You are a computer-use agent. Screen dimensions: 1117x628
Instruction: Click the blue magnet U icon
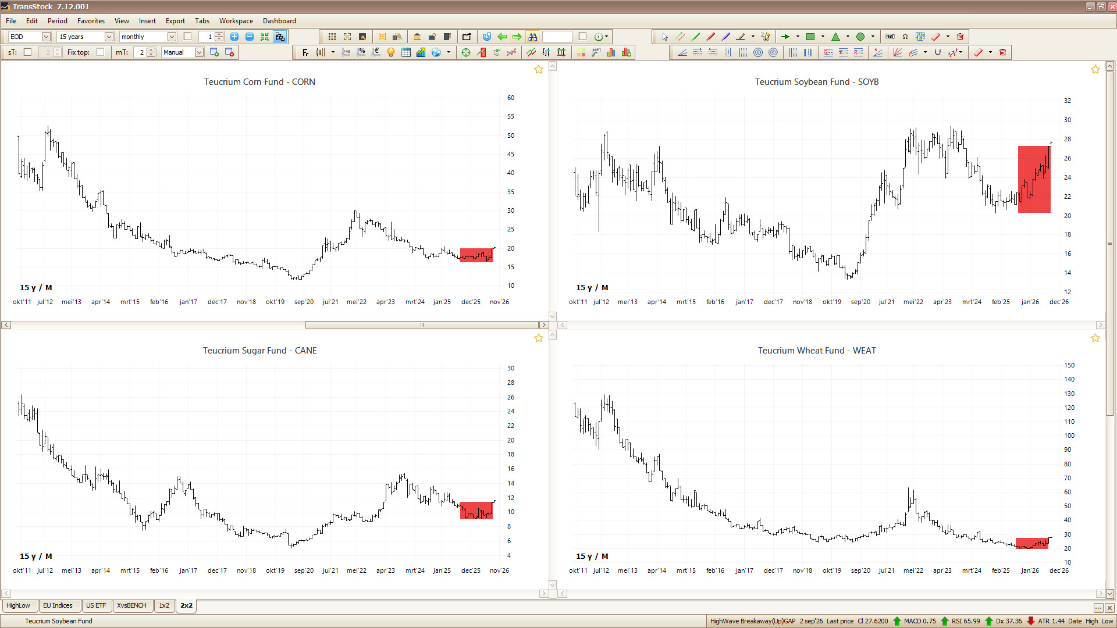pos(938,52)
